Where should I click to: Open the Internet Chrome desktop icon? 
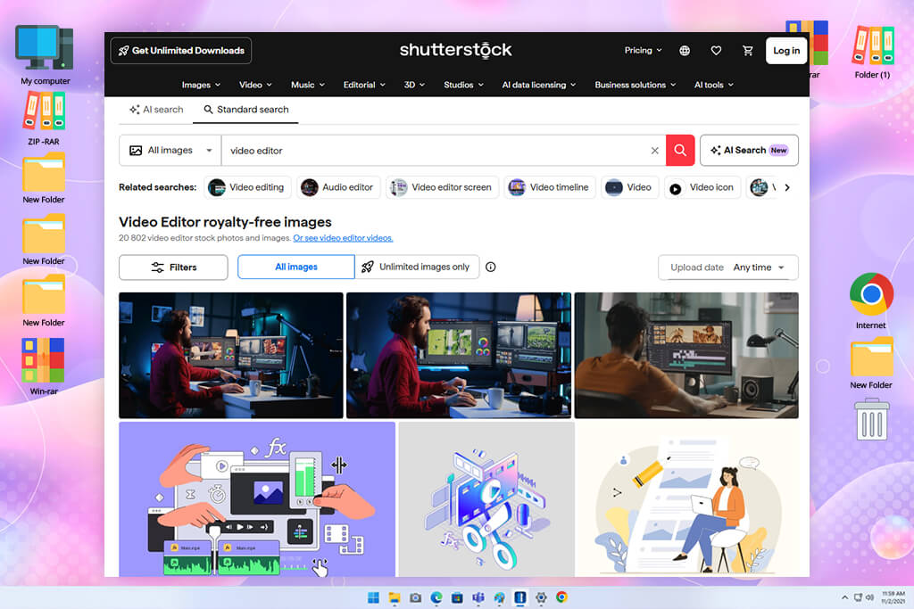871,301
